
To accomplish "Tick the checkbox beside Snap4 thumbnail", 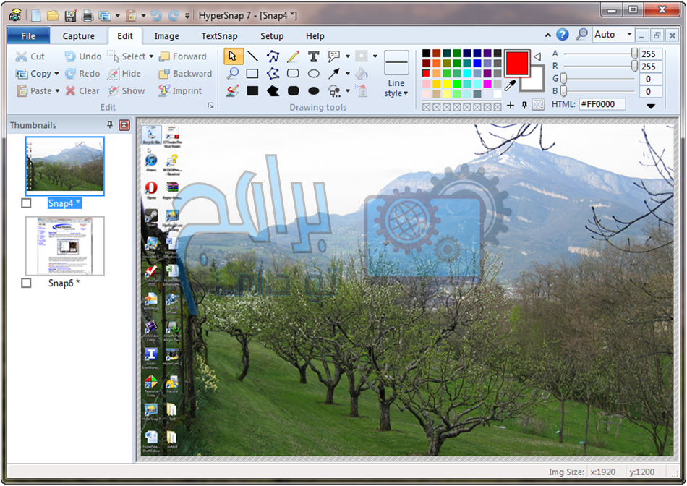I will click(26, 204).
